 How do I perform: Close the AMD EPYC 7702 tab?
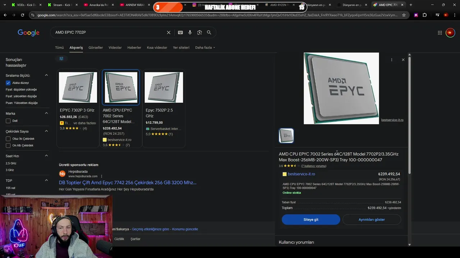coord(402,5)
